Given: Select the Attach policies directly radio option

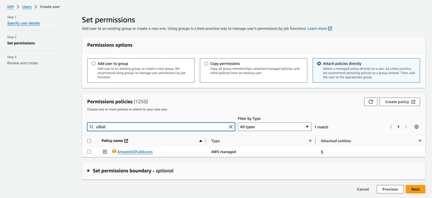Looking at the screenshot, I should (x=319, y=63).
